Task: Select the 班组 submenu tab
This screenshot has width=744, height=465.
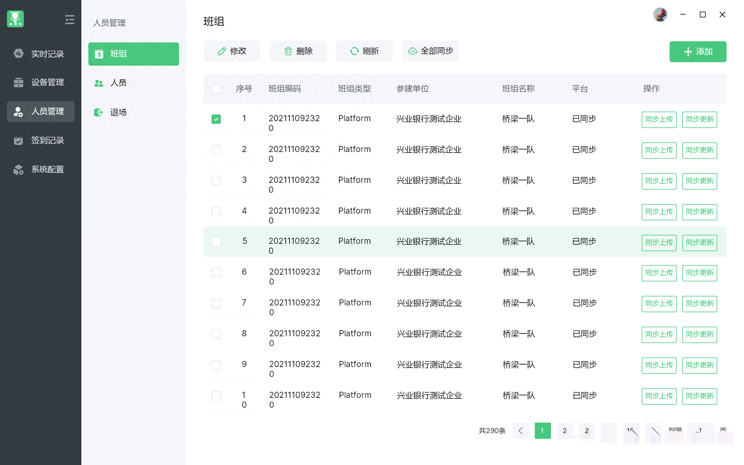Action: click(x=133, y=54)
